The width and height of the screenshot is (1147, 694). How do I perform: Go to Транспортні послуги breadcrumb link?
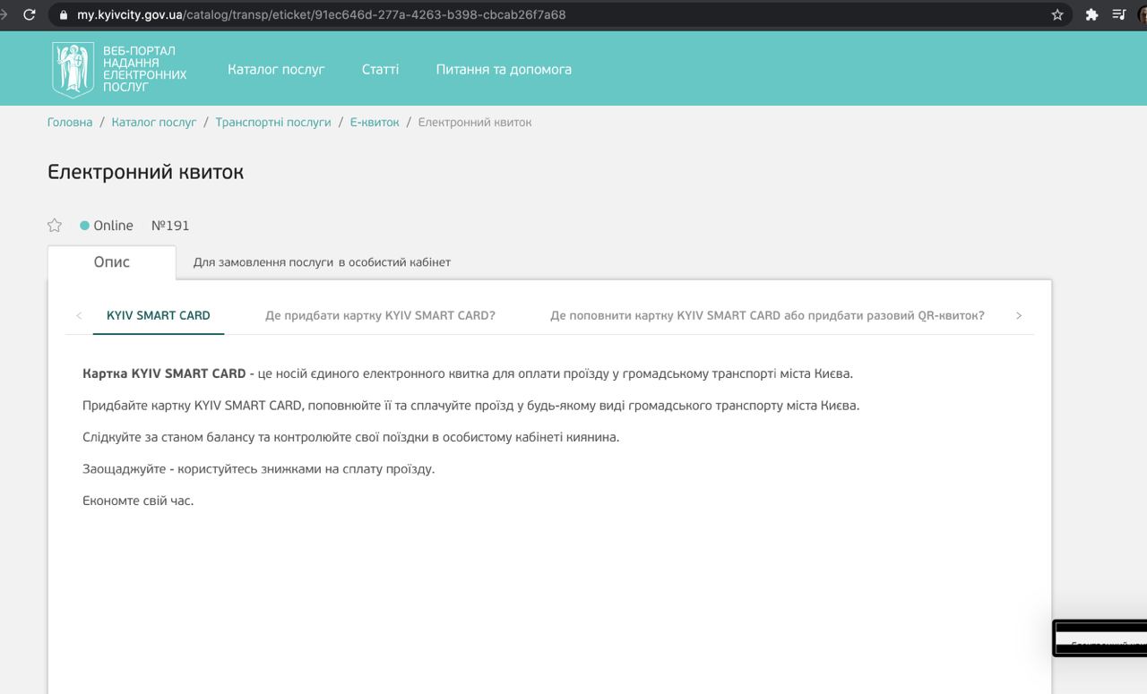[273, 122]
